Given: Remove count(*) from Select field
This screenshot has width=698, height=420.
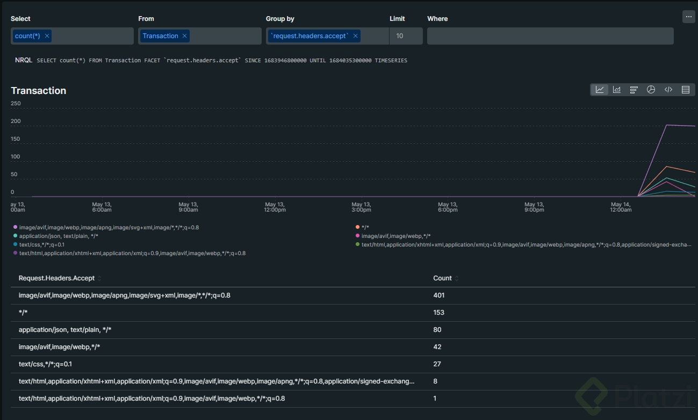Looking at the screenshot, I should (47, 36).
